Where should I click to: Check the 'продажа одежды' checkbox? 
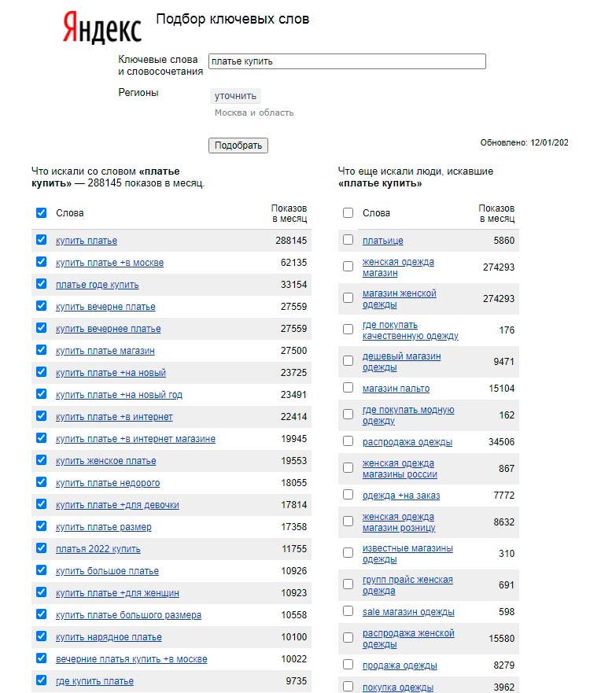coord(348,665)
